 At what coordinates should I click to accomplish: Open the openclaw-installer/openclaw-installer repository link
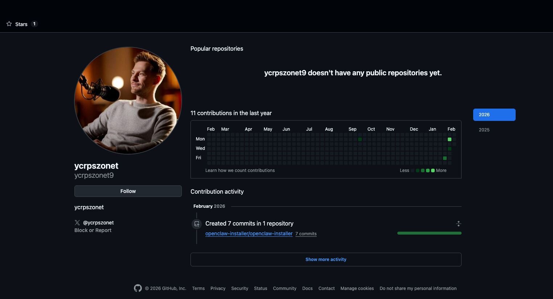pyautogui.click(x=249, y=234)
